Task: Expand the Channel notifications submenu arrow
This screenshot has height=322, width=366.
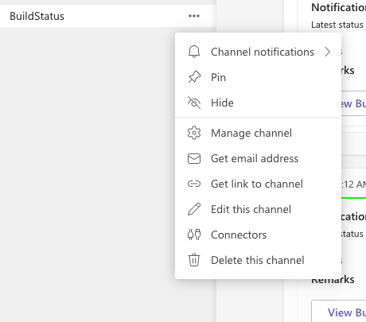Action: pos(328,52)
